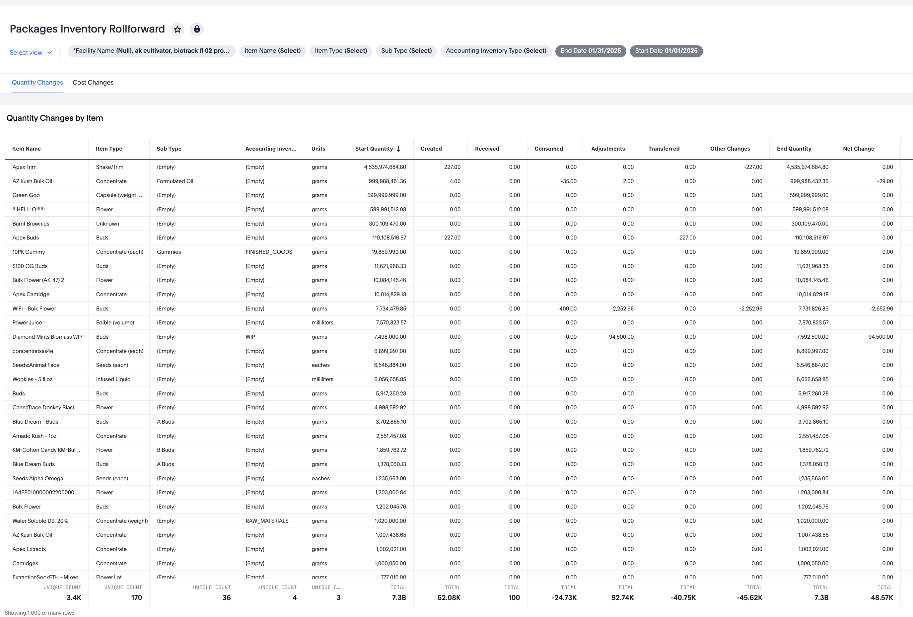Click the Diamond Mints Biomass WIP cell

pos(46,337)
